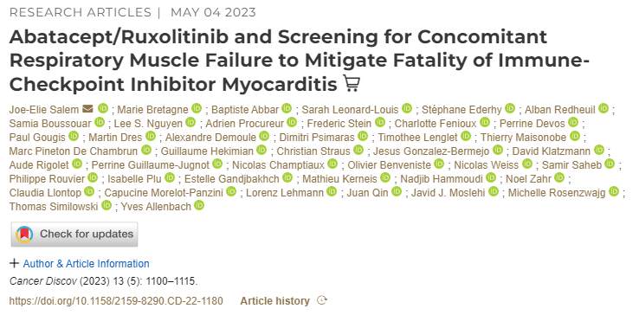Image resolution: width=639 pixels, height=315 pixels.
Task: Click the RESEARCH ARTICLES category label
Action: [81, 13]
